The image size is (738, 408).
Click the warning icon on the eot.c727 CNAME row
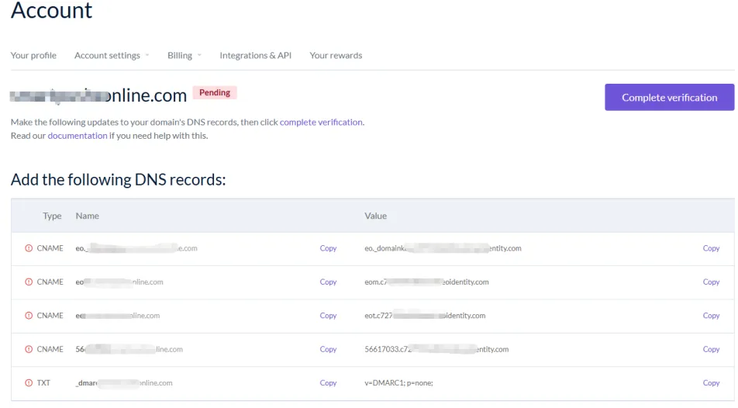tap(29, 316)
